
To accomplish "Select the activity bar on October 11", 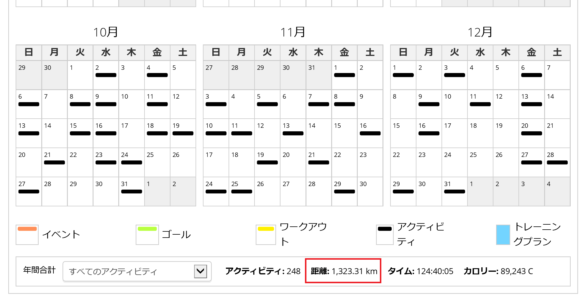I will point(157,104).
